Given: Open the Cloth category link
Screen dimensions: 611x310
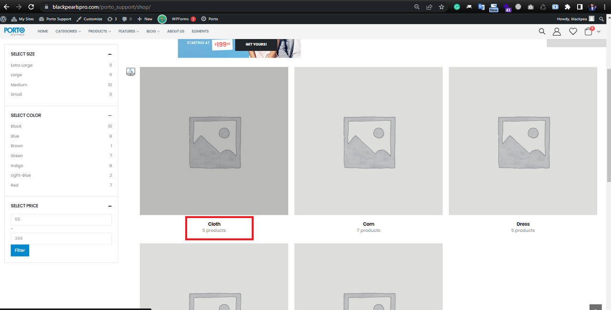Looking at the screenshot, I should (214, 224).
